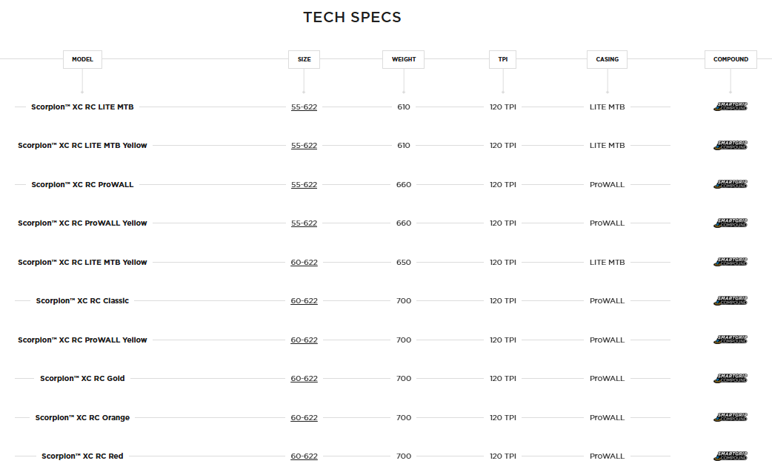Select the WEIGHT column header
This screenshot has width=772, height=472.
[404, 59]
